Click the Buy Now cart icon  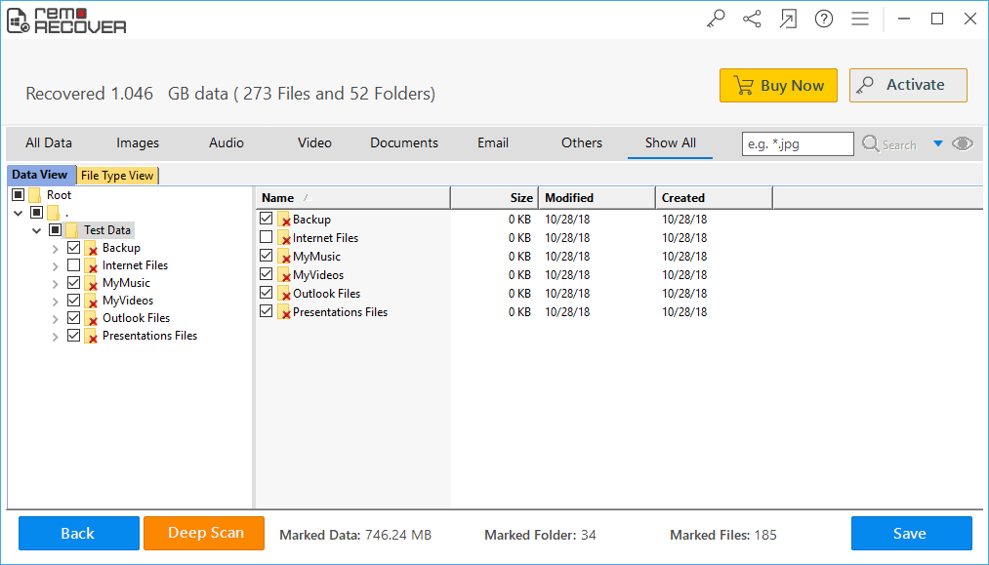[742, 85]
